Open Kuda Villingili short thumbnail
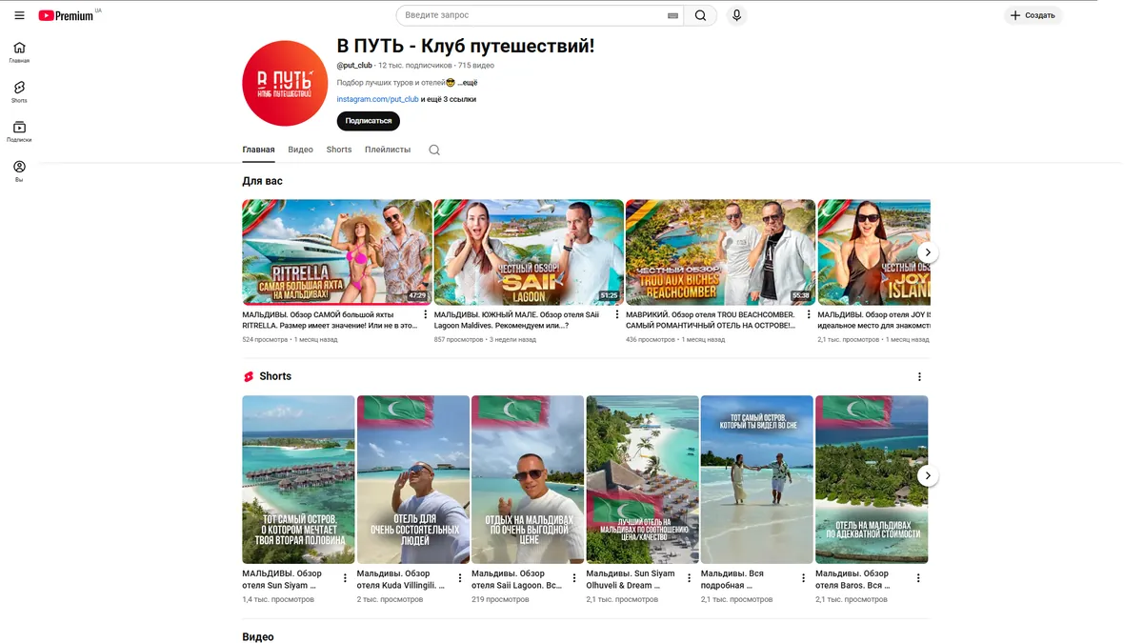1143x643 pixels. (413, 479)
